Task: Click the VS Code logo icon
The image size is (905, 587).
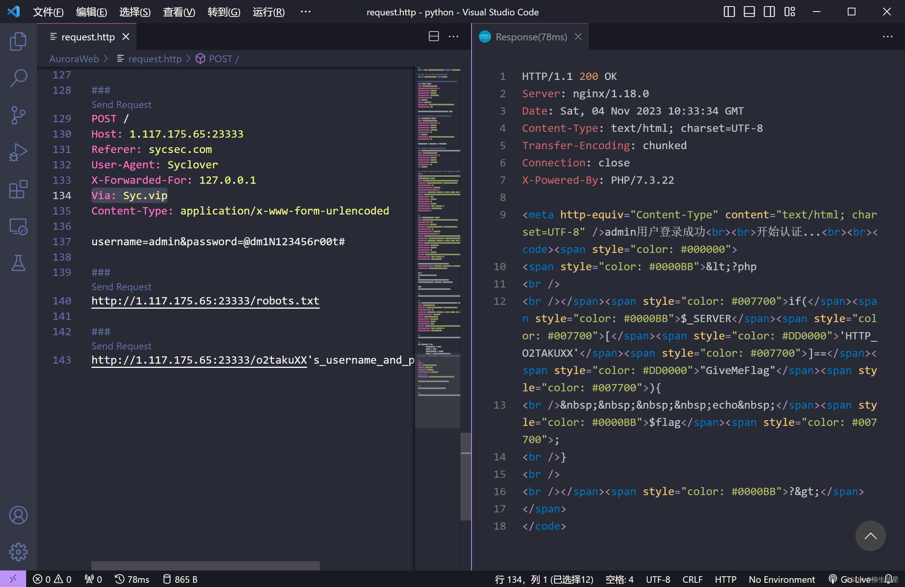Action: point(13,12)
